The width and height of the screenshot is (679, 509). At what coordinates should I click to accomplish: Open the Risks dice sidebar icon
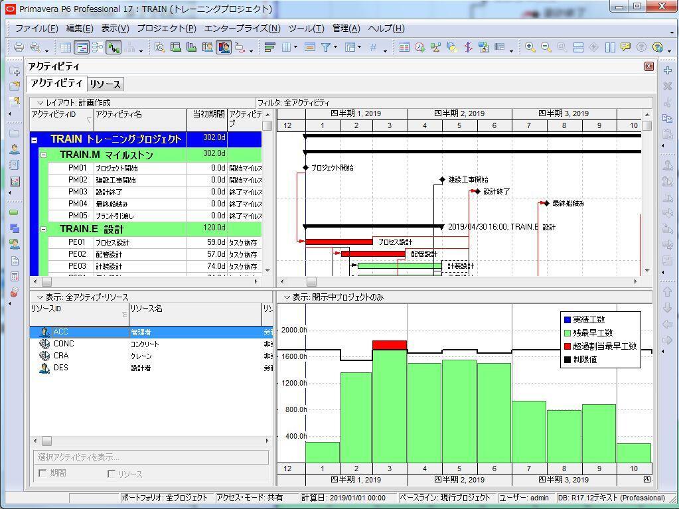(15, 292)
